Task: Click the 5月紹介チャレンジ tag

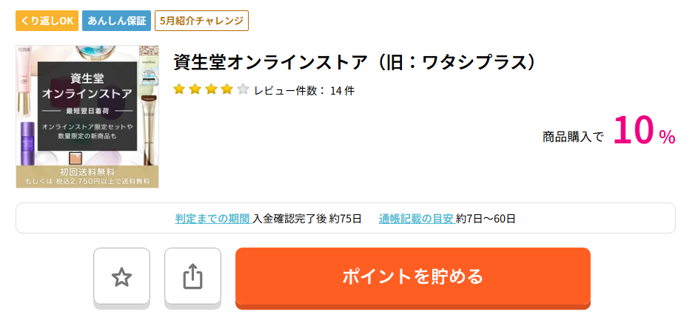Action: click(x=201, y=21)
